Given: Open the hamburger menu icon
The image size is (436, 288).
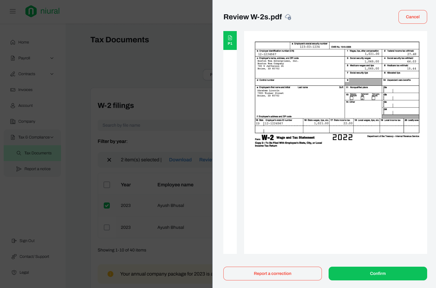Looking at the screenshot, I should pyautogui.click(x=13, y=11).
